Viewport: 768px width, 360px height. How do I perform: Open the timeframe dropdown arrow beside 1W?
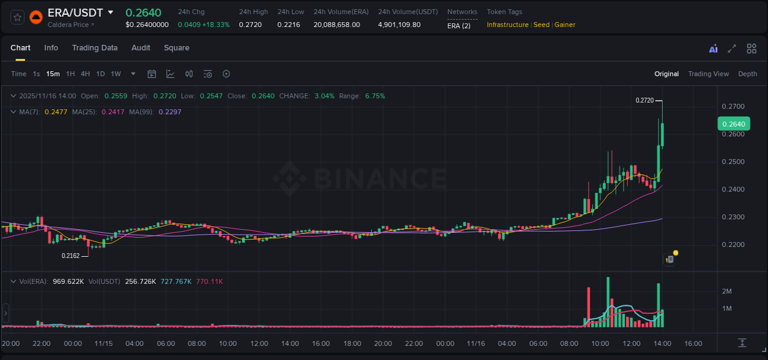[x=133, y=74]
